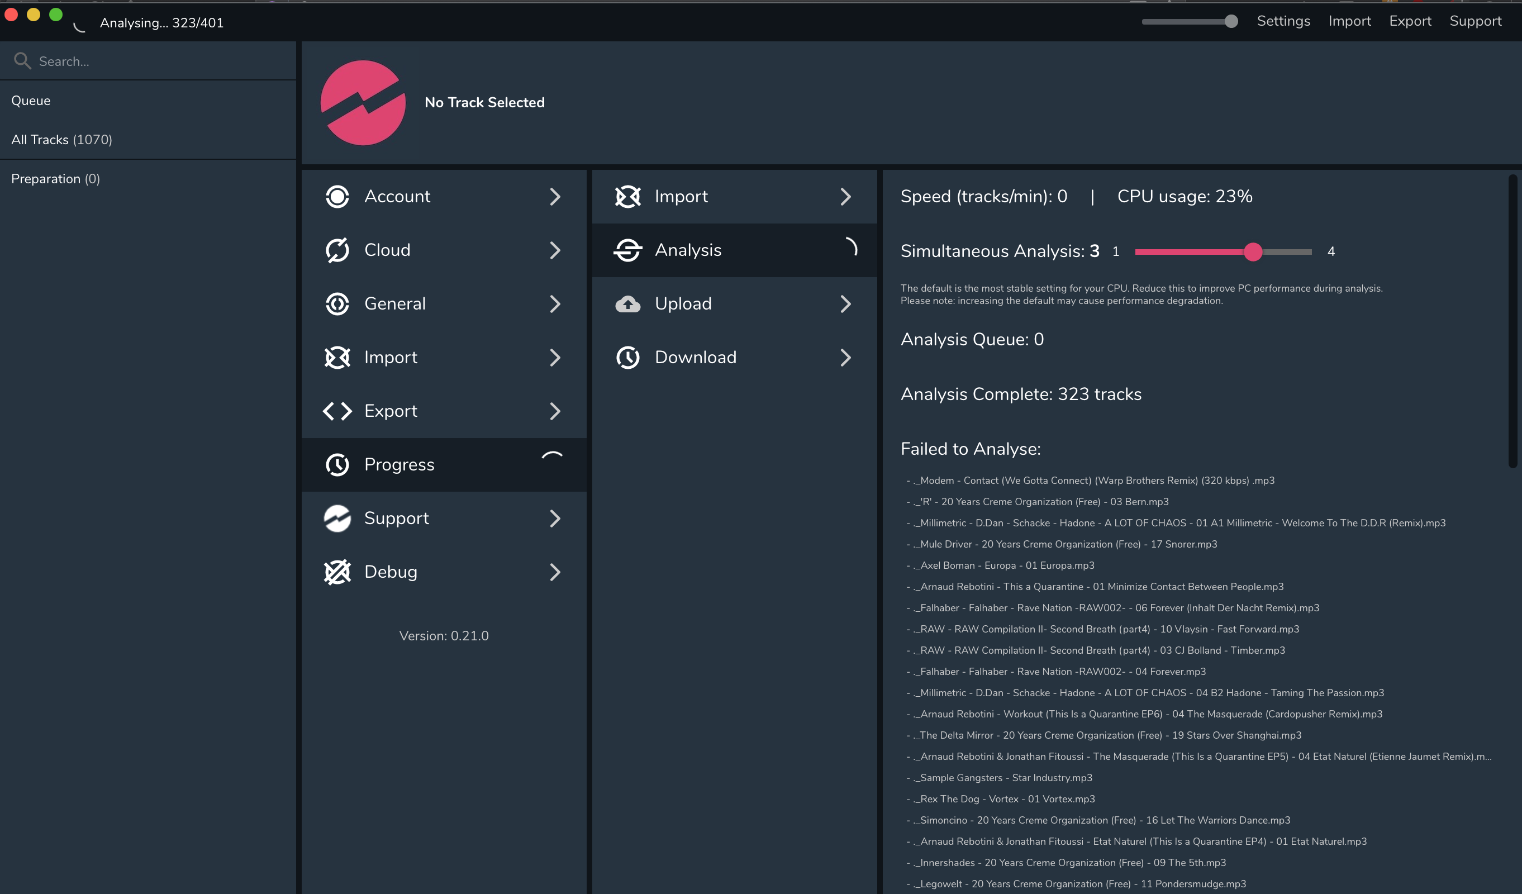The image size is (1522, 894).
Task: Click the Account settings icon
Action: click(337, 196)
